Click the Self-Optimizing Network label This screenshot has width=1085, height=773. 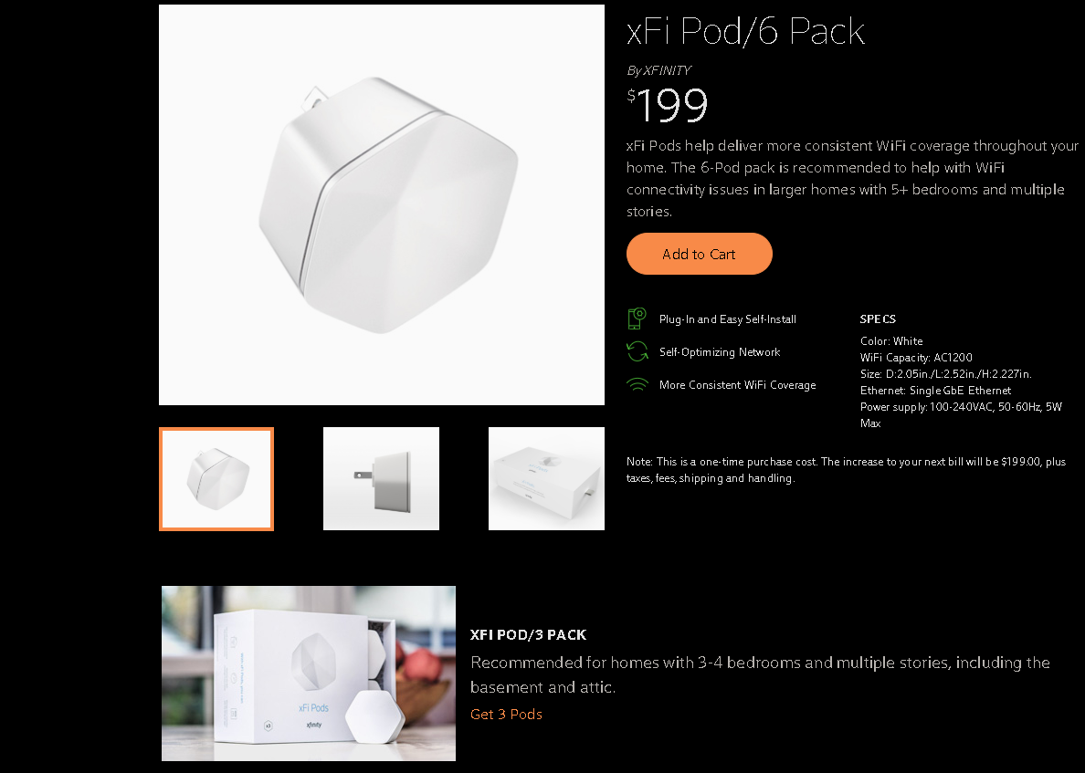tap(720, 352)
